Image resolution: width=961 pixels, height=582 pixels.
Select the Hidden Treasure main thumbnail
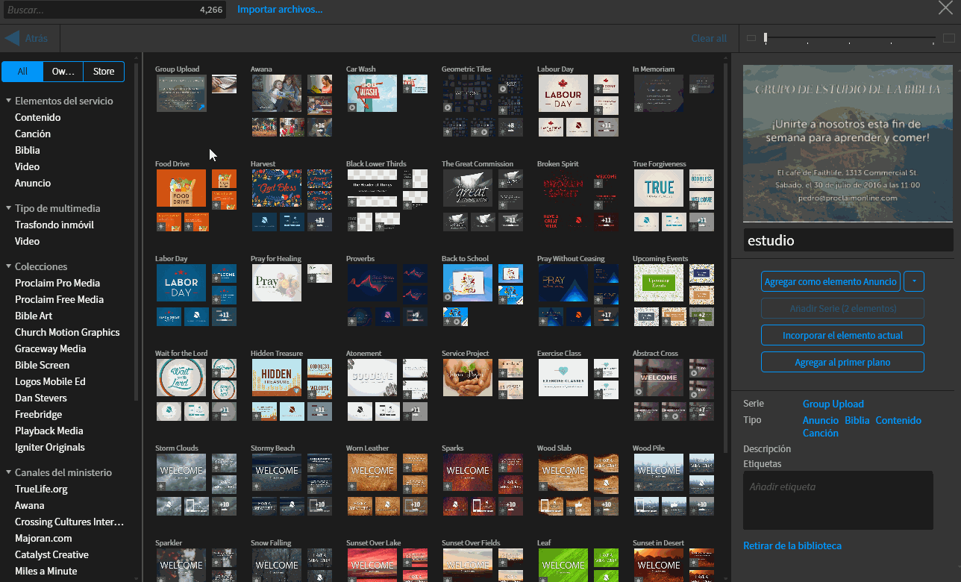click(277, 378)
